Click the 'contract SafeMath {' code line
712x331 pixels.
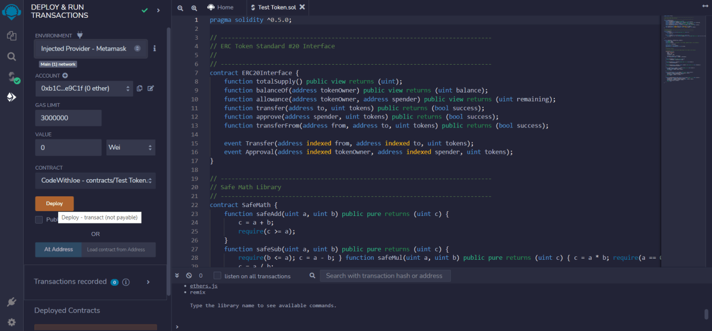click(244, 205)
